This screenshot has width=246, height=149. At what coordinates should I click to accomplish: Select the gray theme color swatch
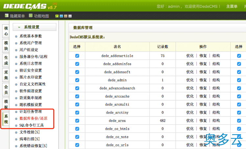[70, 16]
